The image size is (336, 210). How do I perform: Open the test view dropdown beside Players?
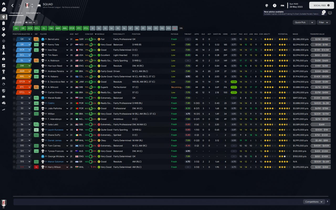coord(30,23)
